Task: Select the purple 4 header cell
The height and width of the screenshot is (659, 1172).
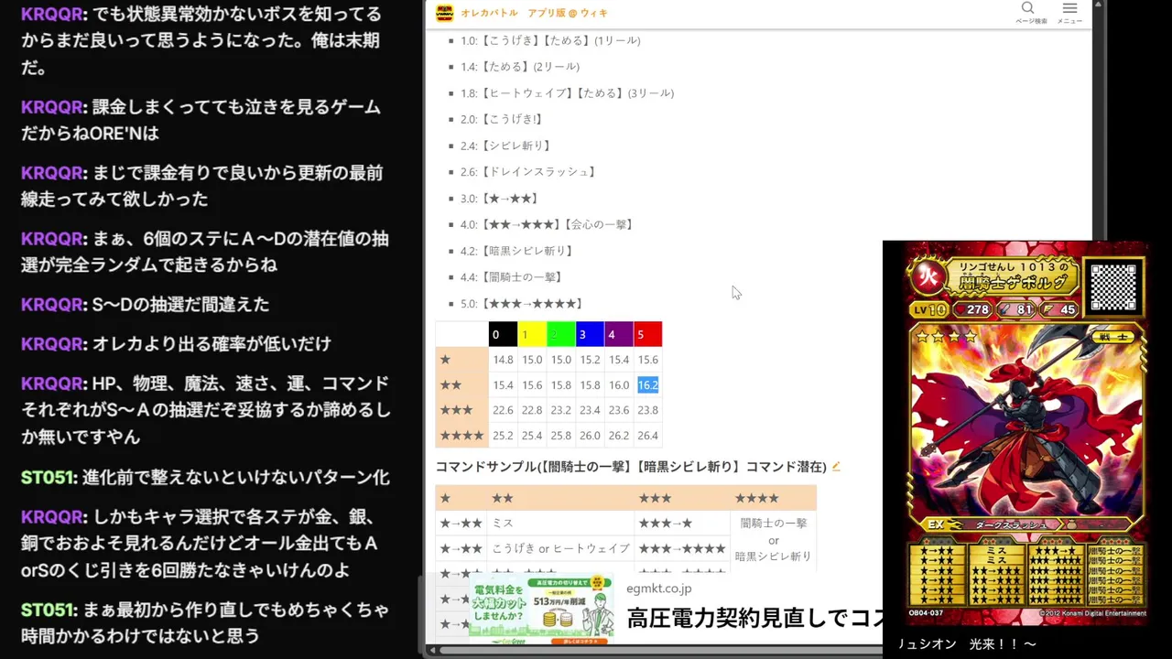Action: coord(618,334)
